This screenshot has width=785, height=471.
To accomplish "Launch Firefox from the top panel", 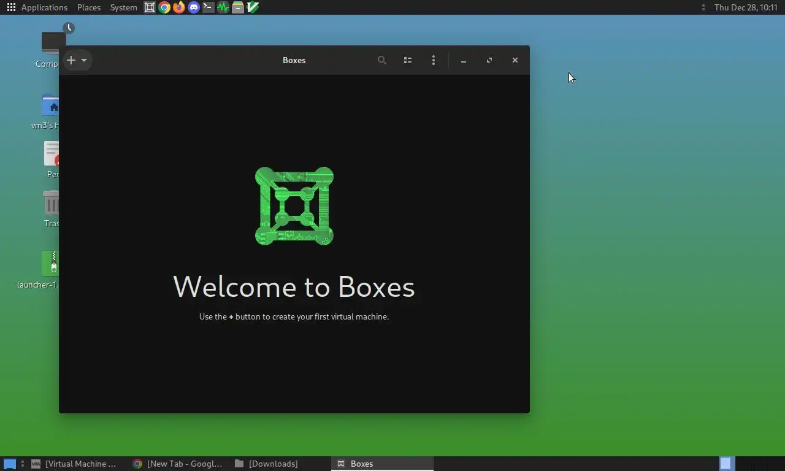I will point(179,7).
